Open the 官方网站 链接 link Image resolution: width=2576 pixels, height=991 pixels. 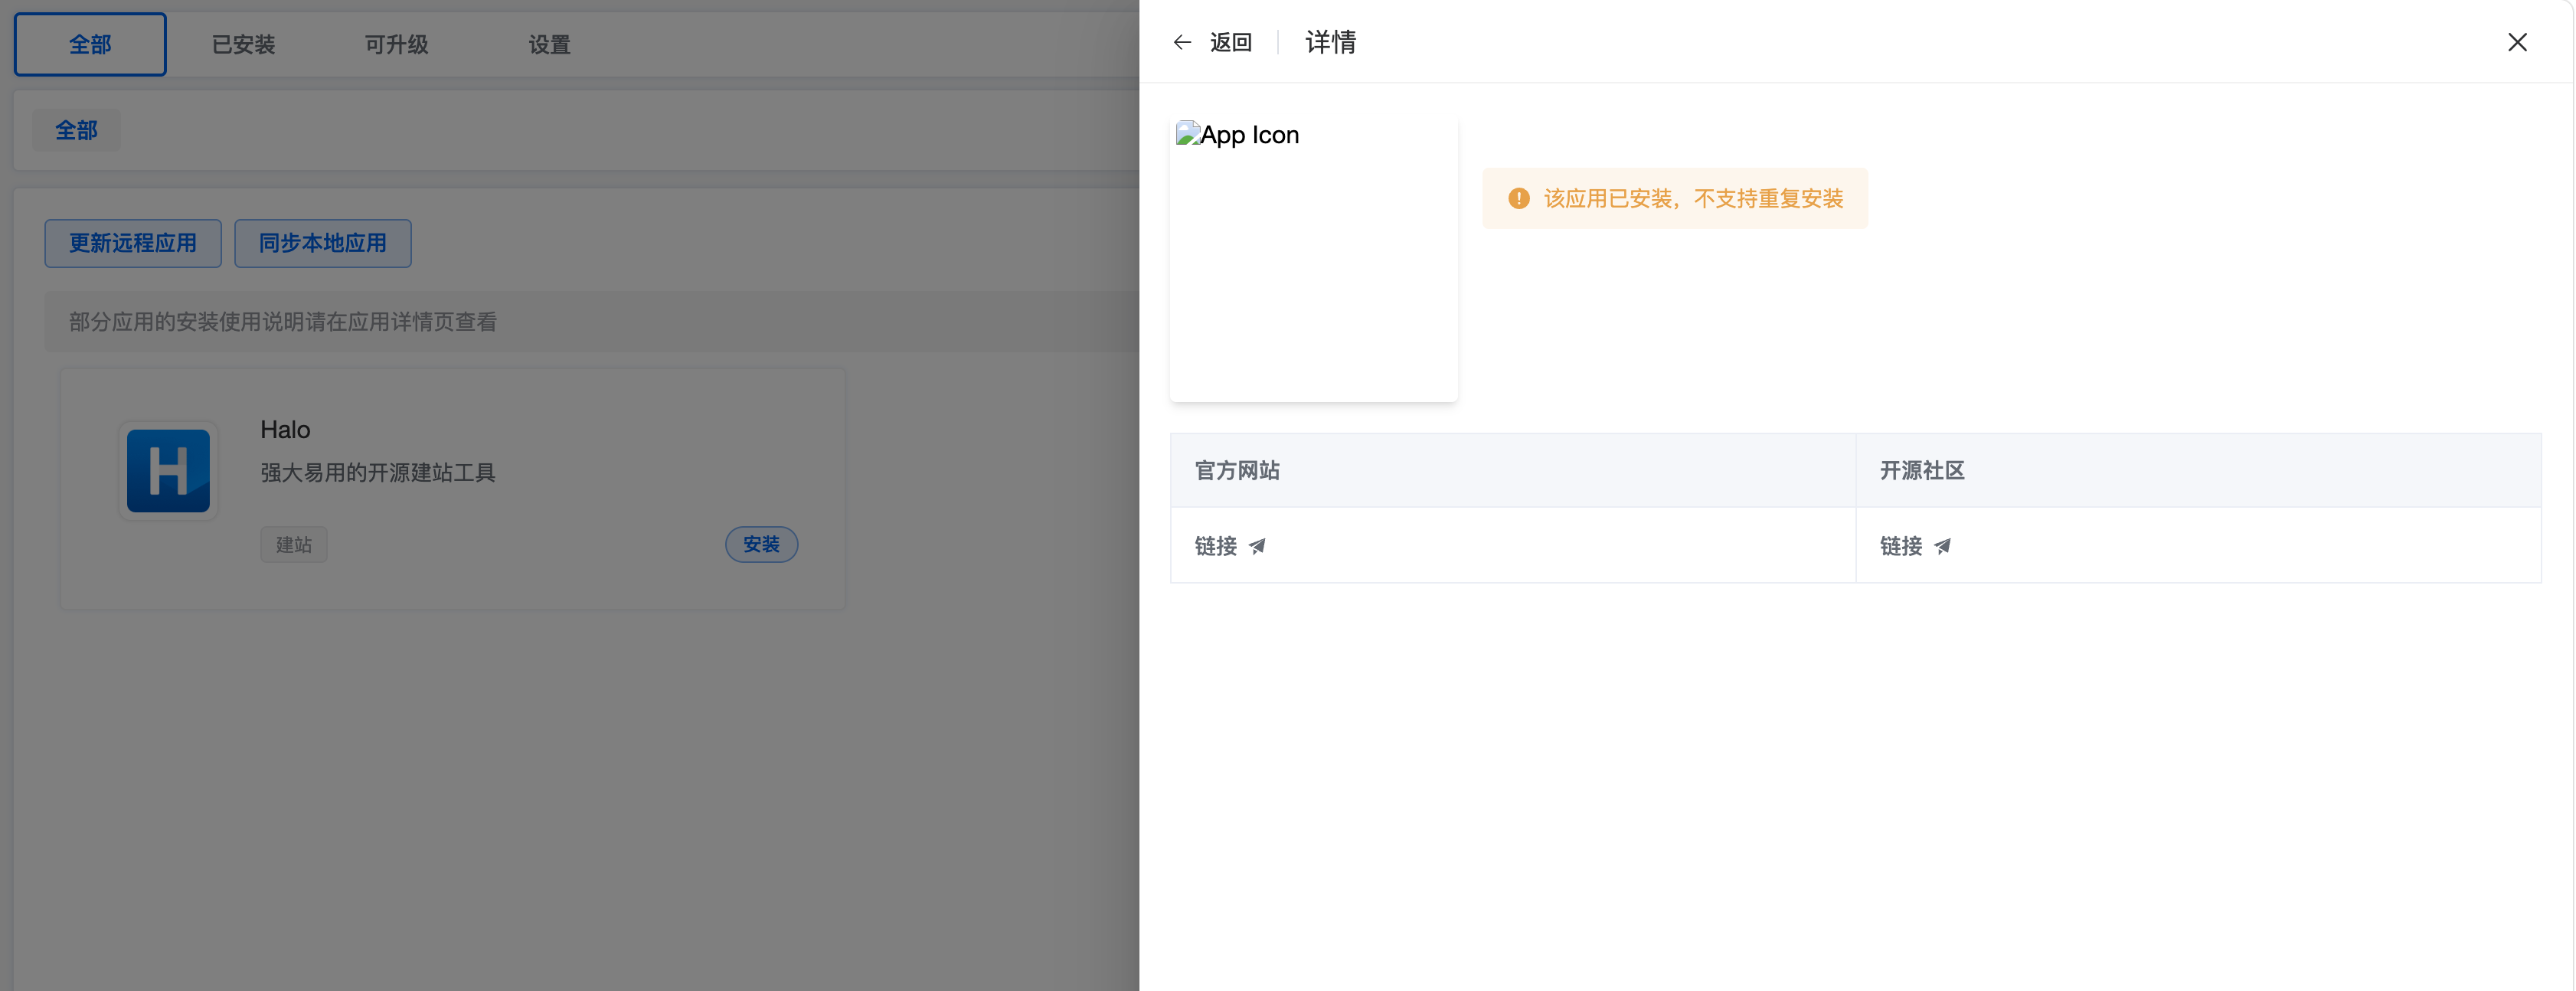tap(1230, 546)
